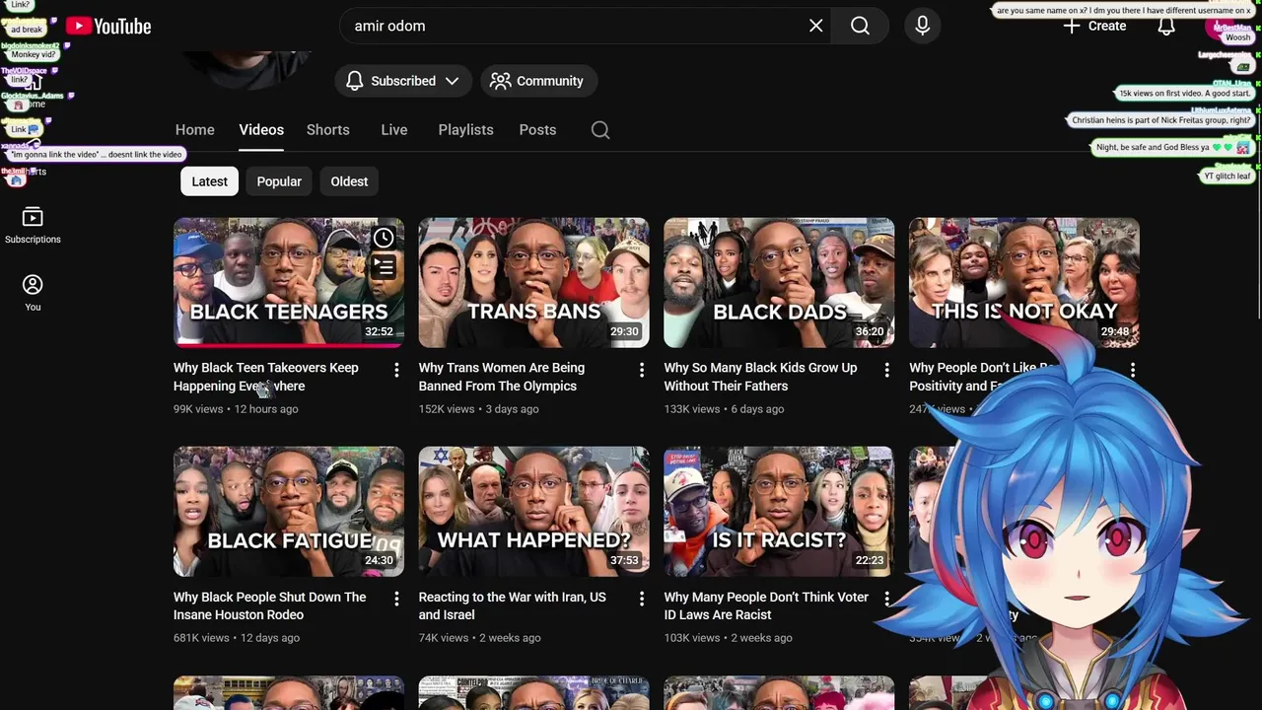Screen dimensions: 1262x710
Task: Start voice search with microphone
Action: tap(923, 26)
